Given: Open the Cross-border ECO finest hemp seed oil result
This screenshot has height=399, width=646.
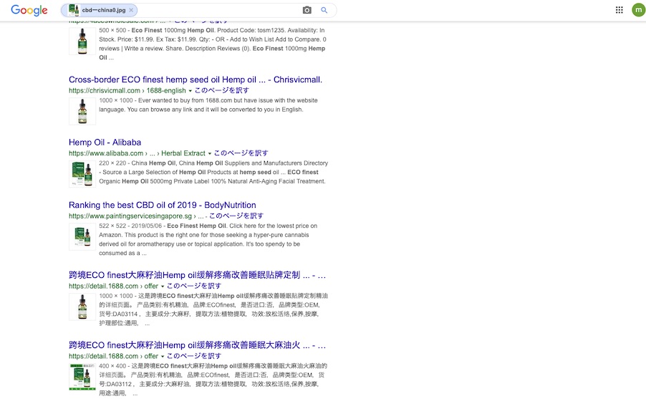Looking at the screenshot, I should coord(196,80).
